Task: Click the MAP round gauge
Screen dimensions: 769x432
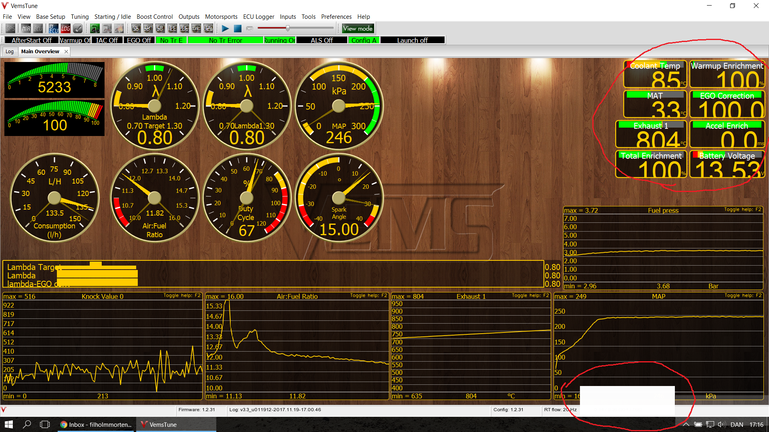Action: point(339,106)
